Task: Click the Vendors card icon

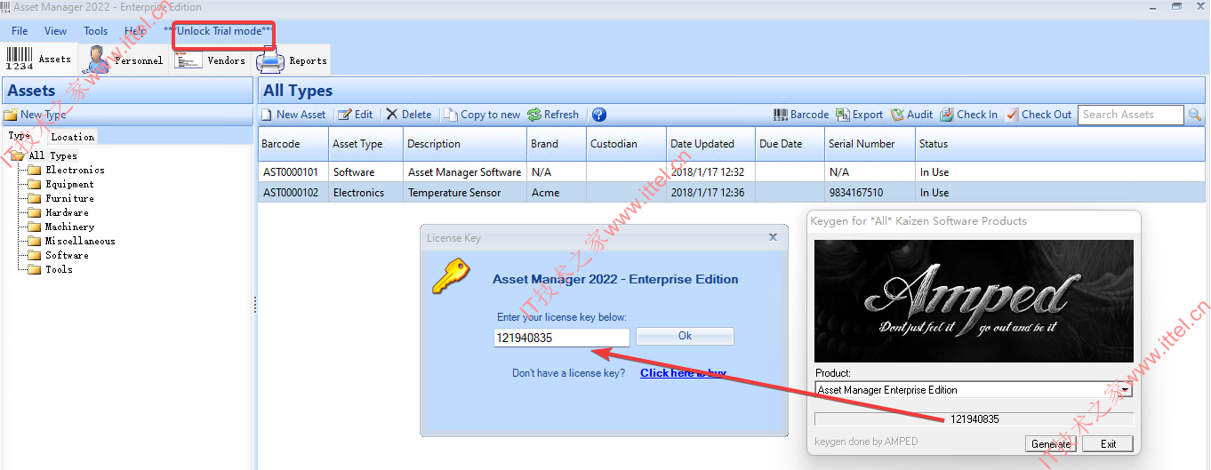Action: [188, 60]
